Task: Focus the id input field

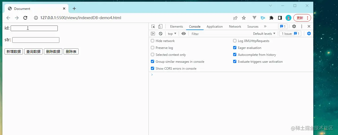Action: click(x=34, y=28)
